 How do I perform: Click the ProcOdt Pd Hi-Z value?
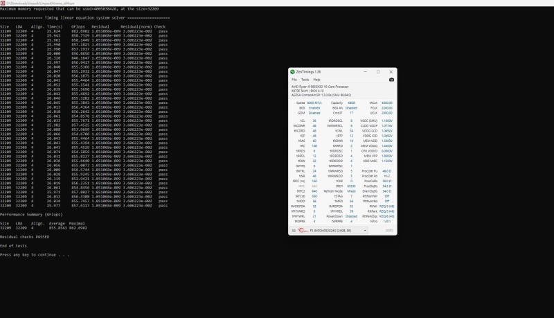(387, 176)
